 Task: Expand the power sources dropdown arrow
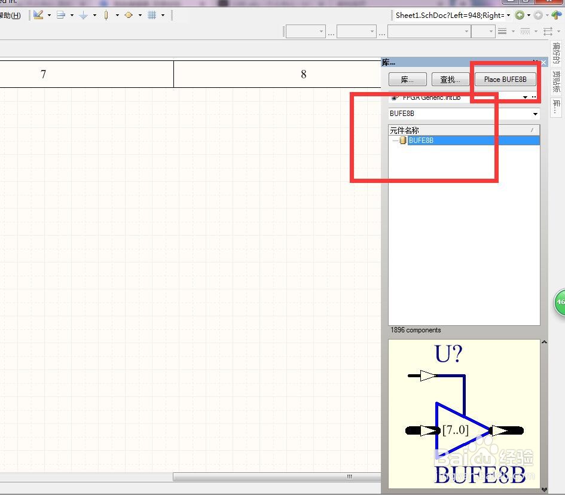[95, 15]
